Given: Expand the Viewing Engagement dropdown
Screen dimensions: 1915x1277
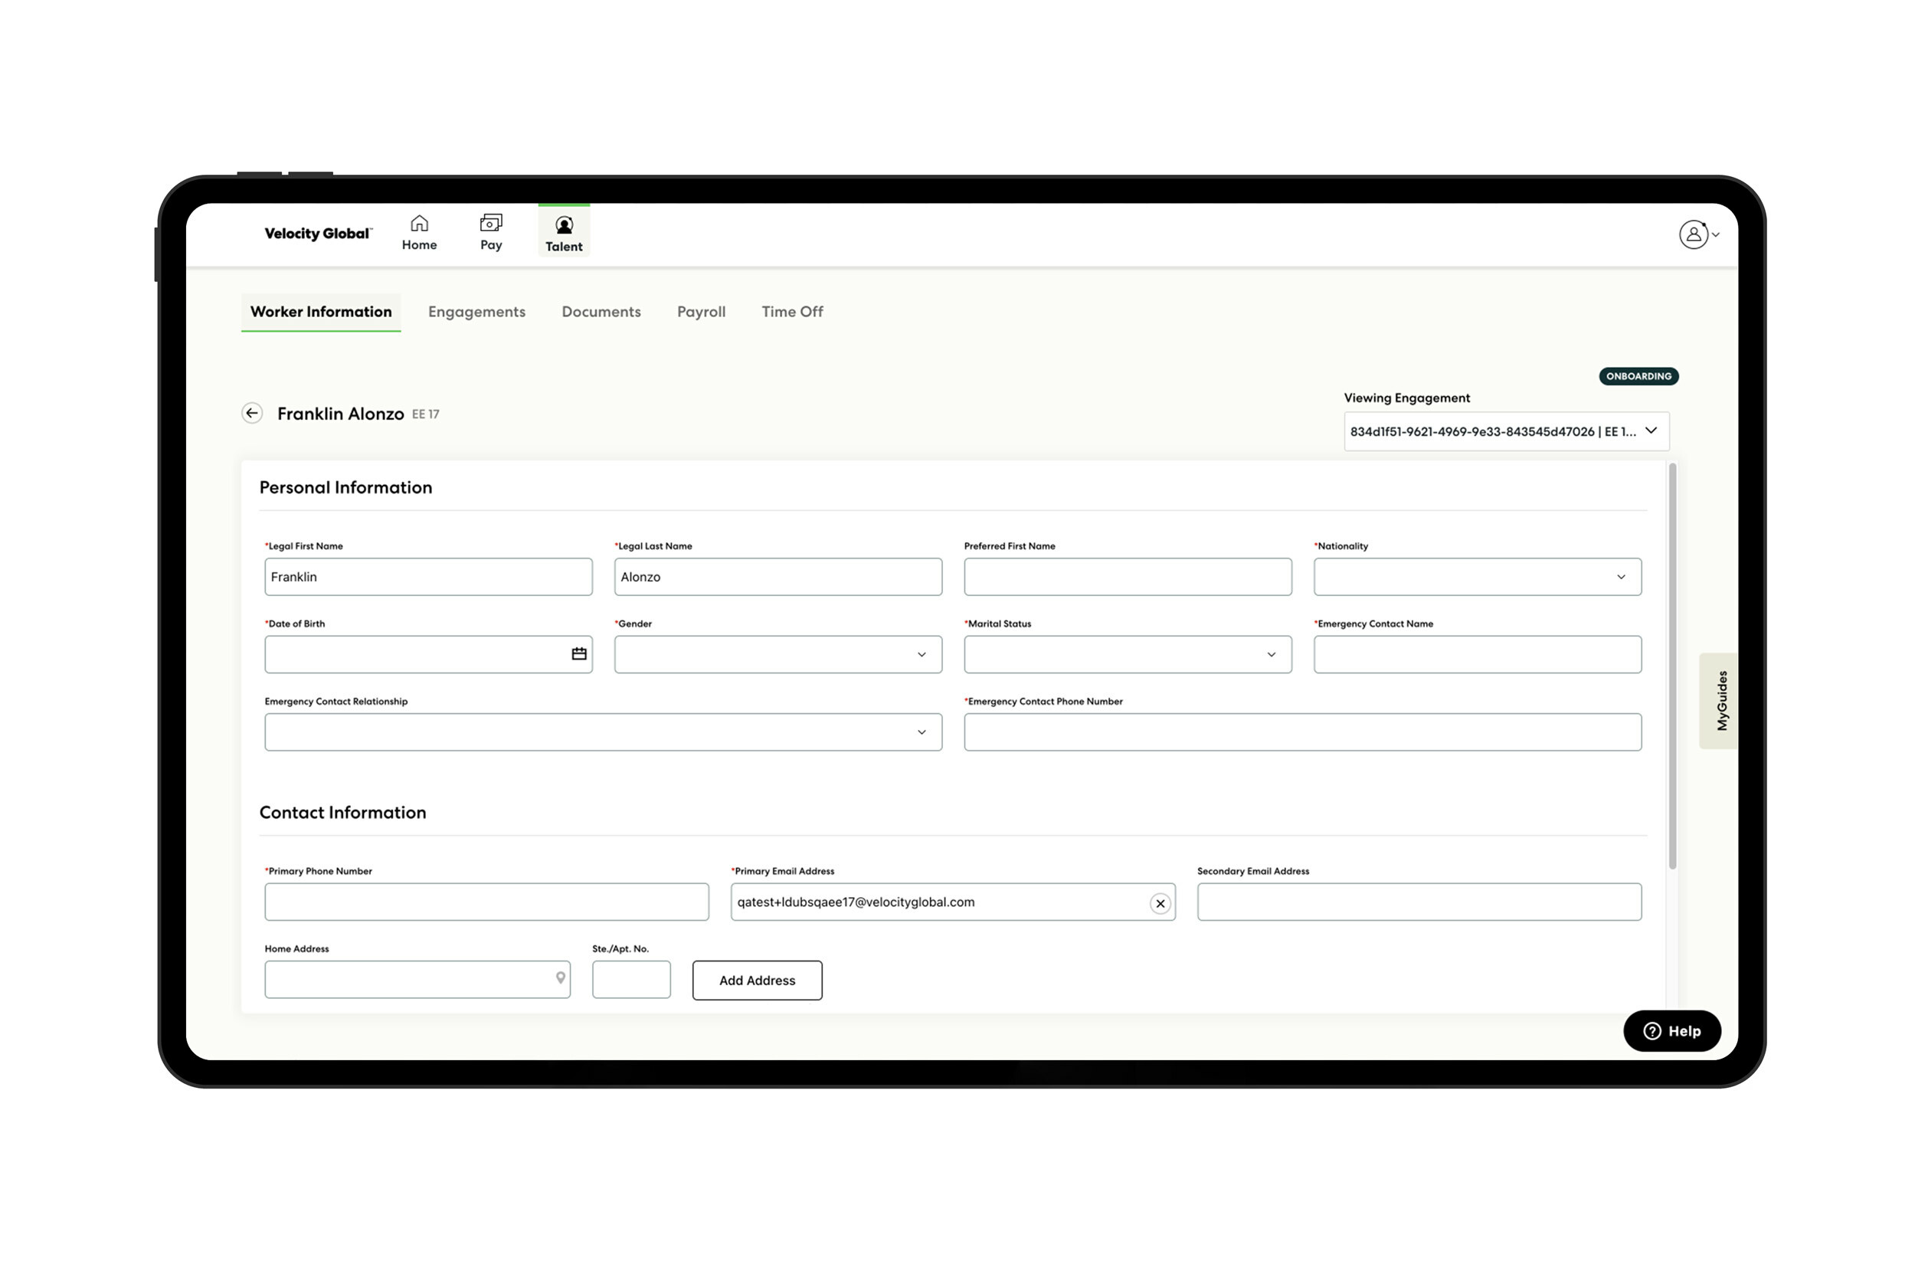Looking at the screenshot, I should pos(1506,431).
